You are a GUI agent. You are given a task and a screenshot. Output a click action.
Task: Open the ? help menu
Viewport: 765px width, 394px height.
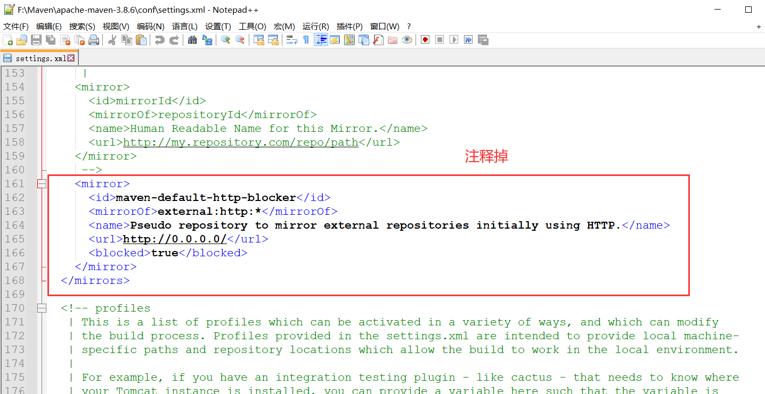(x=409, y=27)
